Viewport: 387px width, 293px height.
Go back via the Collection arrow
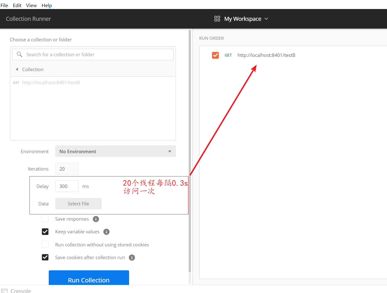tap(17, 69)
